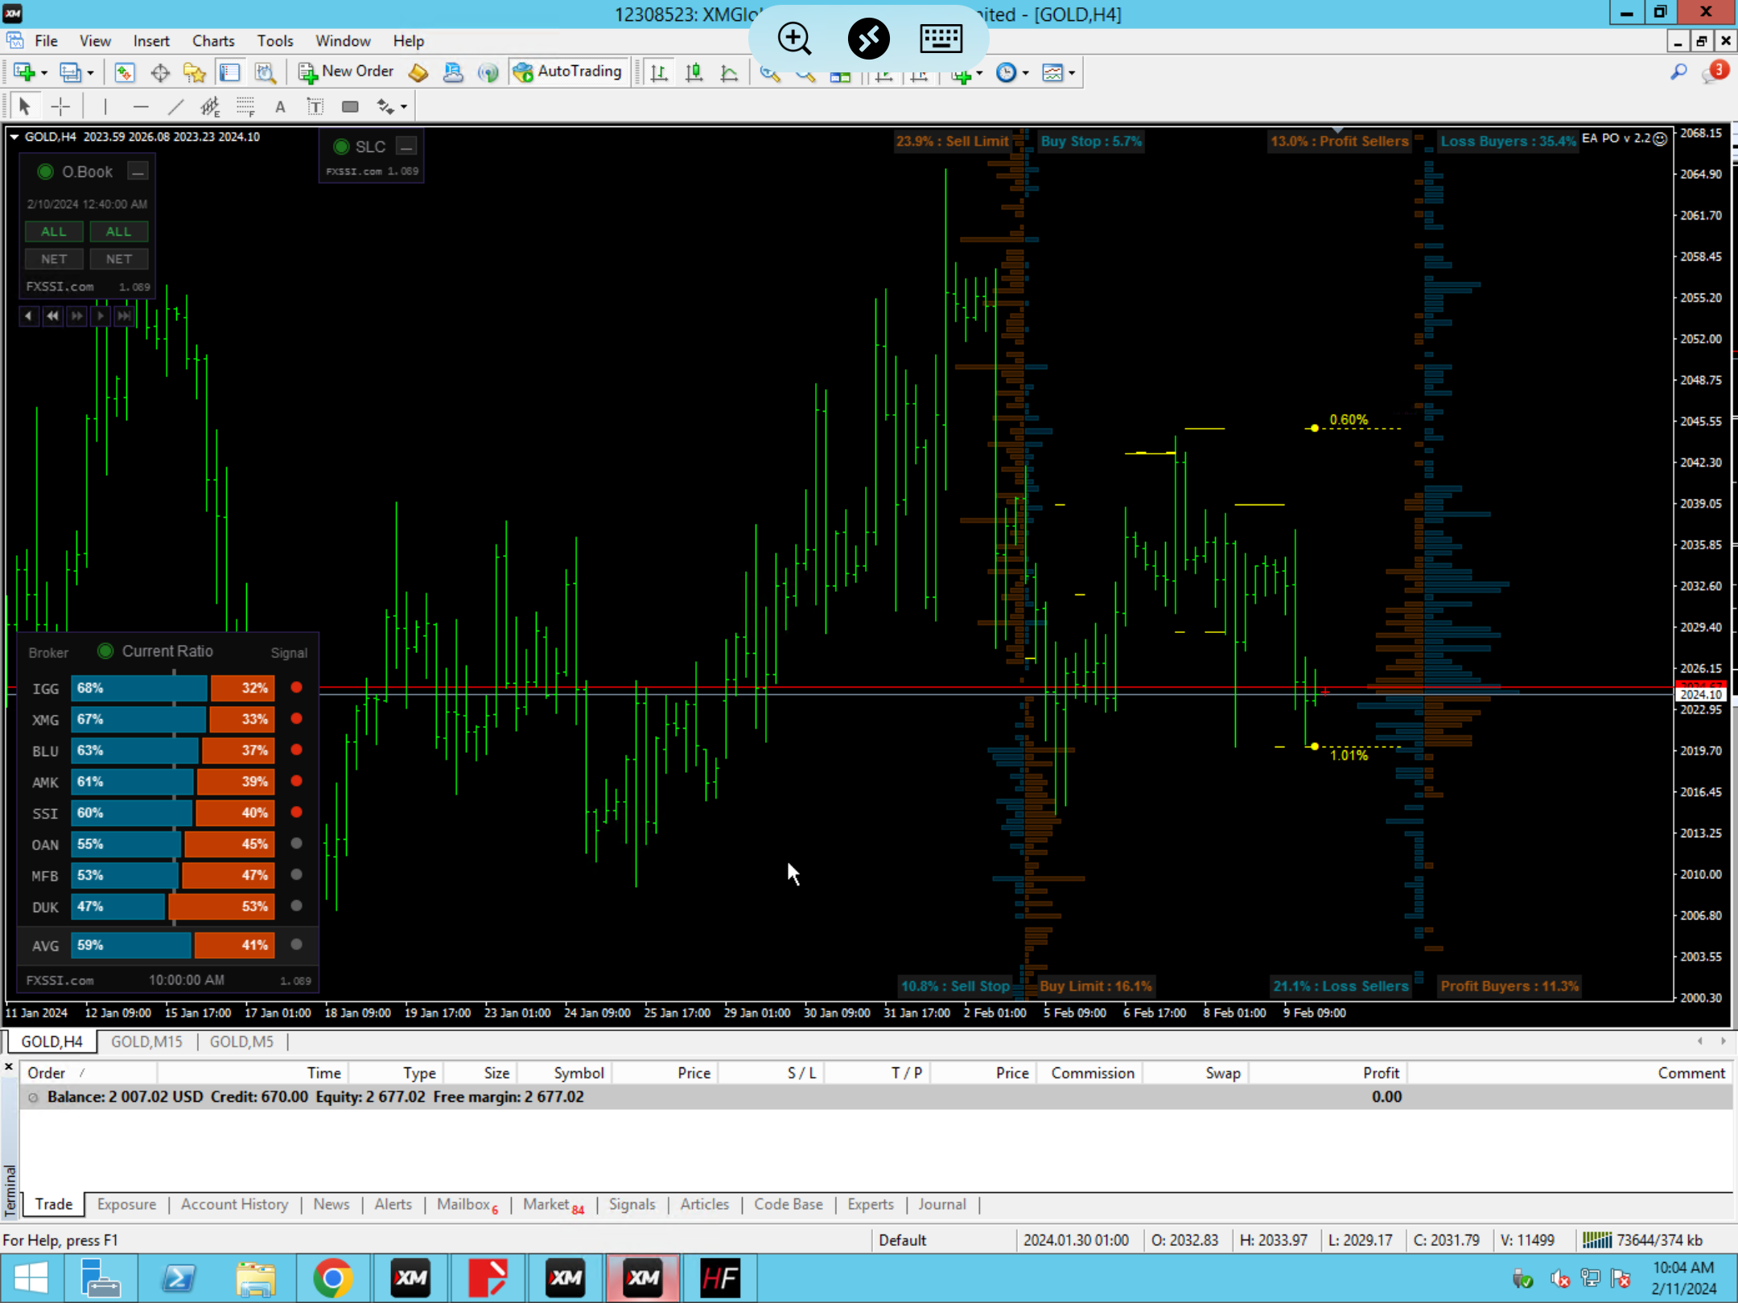Open the File menu
Screen dimensions: 1738x1303
46,40
